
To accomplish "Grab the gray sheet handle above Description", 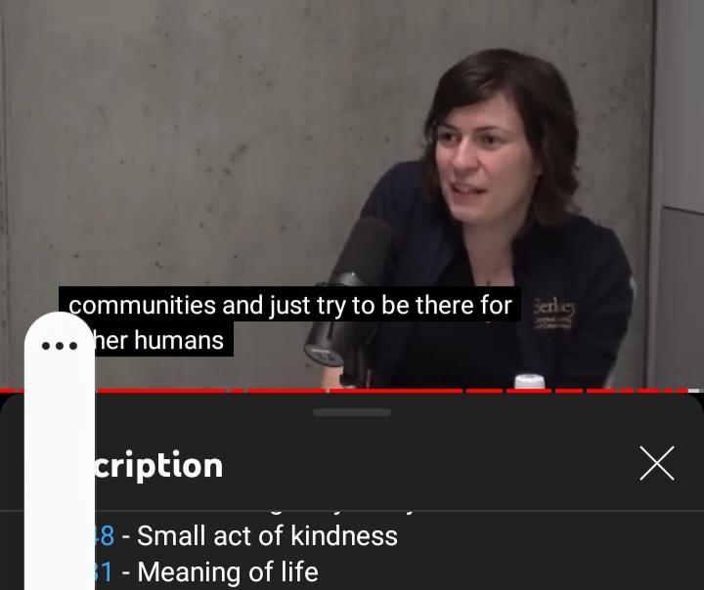I will click(352, 412).
